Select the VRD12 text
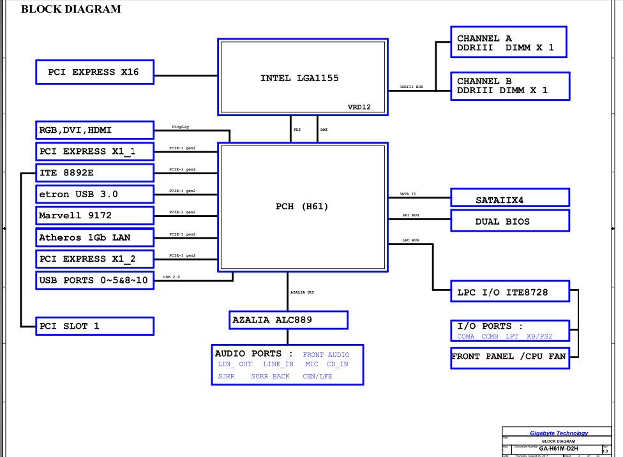623x457 pixels. [x=359, y=107]
